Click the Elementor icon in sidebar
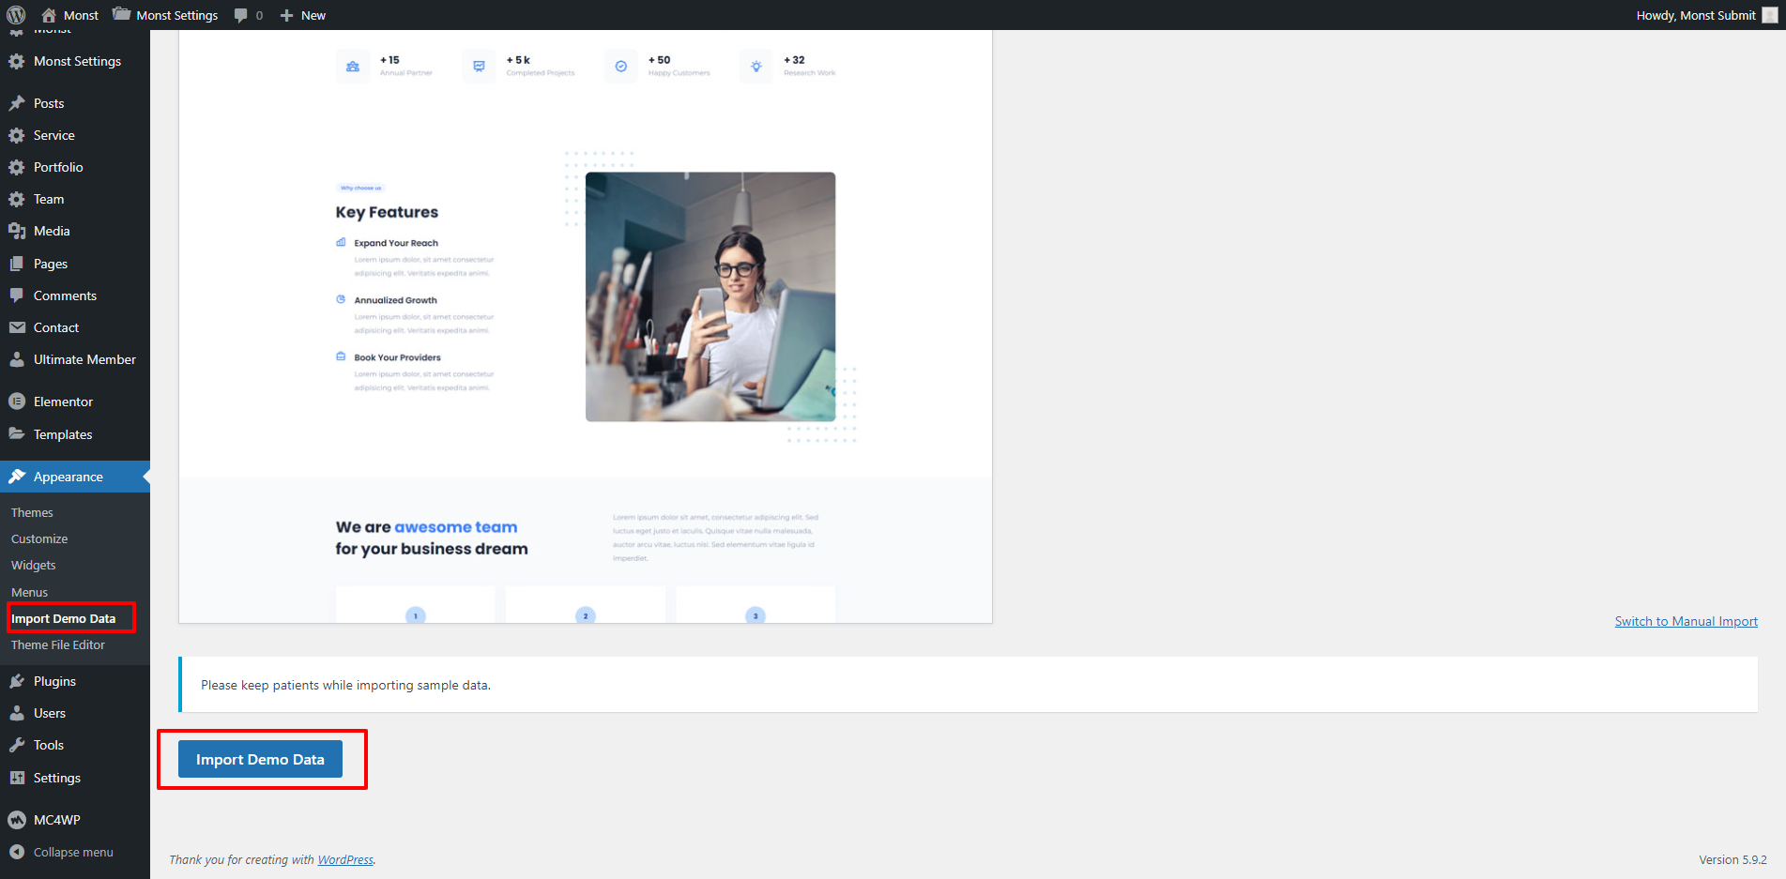The width and height of the screenshot is (1786, 879). [17, 402]
